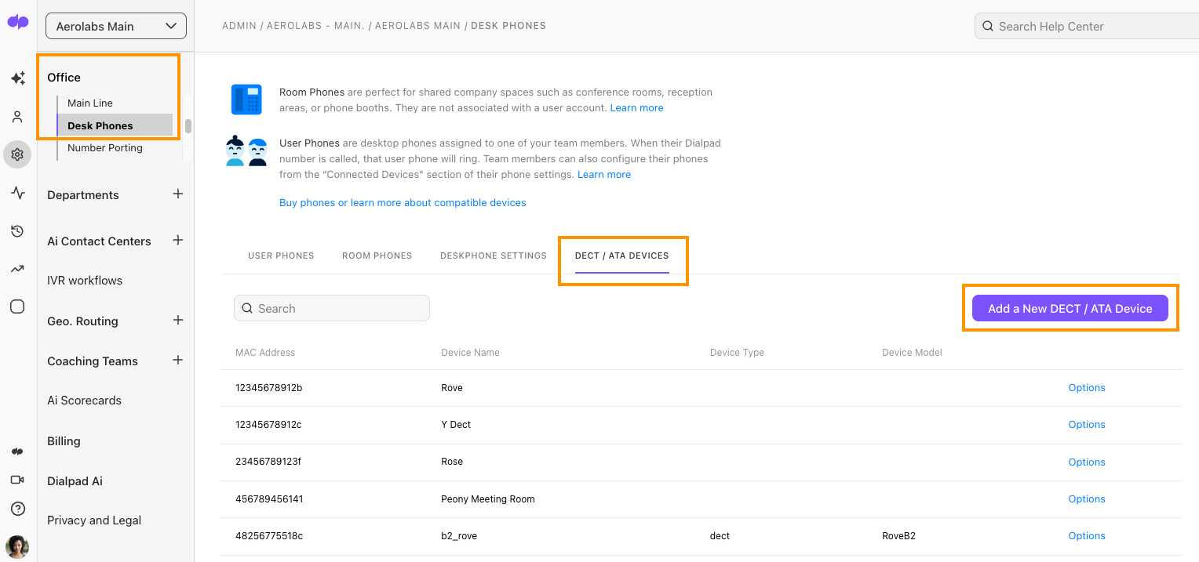Open the contacts person icon
Viewport: 1199px width, 562px height.
pos(17,117)
